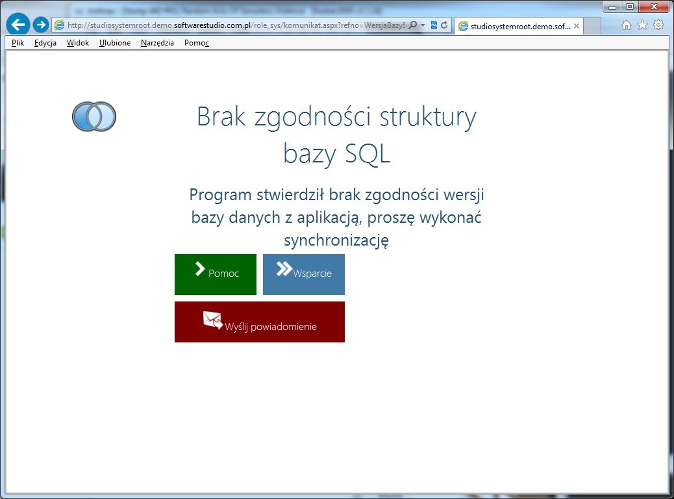This screenshot has width=674, height=499.
Task: Open favorites with the star icon
Action: tap(642, 25)
